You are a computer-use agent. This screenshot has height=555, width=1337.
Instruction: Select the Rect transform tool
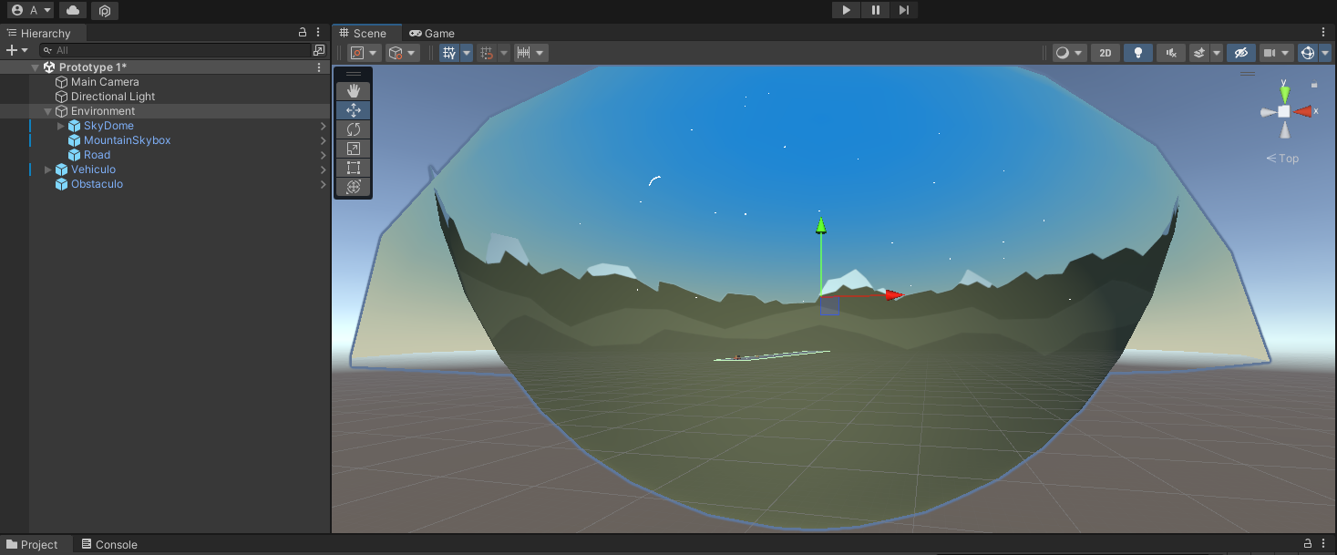pos(354,168)
